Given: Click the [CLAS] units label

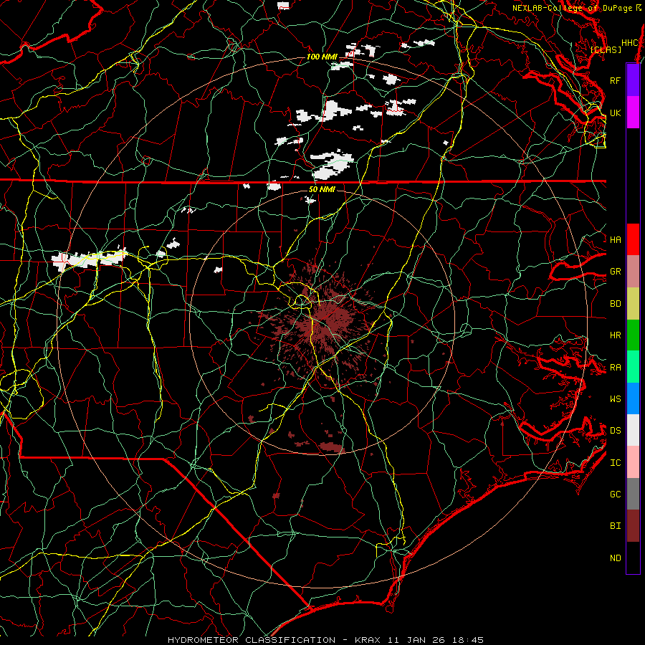Looking at the screenshot, I should pos(606,49).
